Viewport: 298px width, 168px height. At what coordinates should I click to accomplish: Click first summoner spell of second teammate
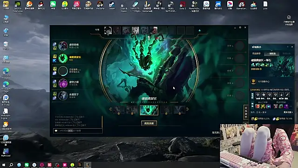pyautogui.click(x=55, y=56)
